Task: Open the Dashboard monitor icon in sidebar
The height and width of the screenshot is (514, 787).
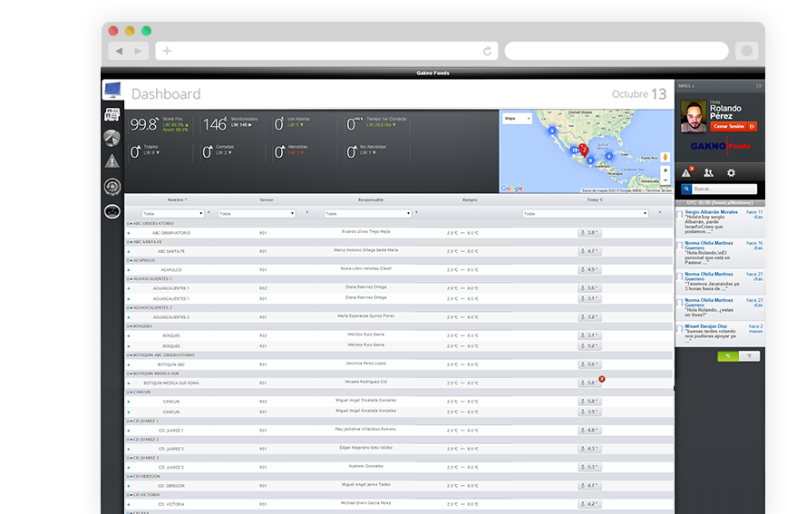Action: (x=112, y=91)
